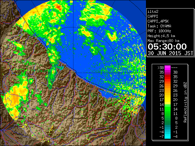Click the '>38' legend value label

[161, 68]
